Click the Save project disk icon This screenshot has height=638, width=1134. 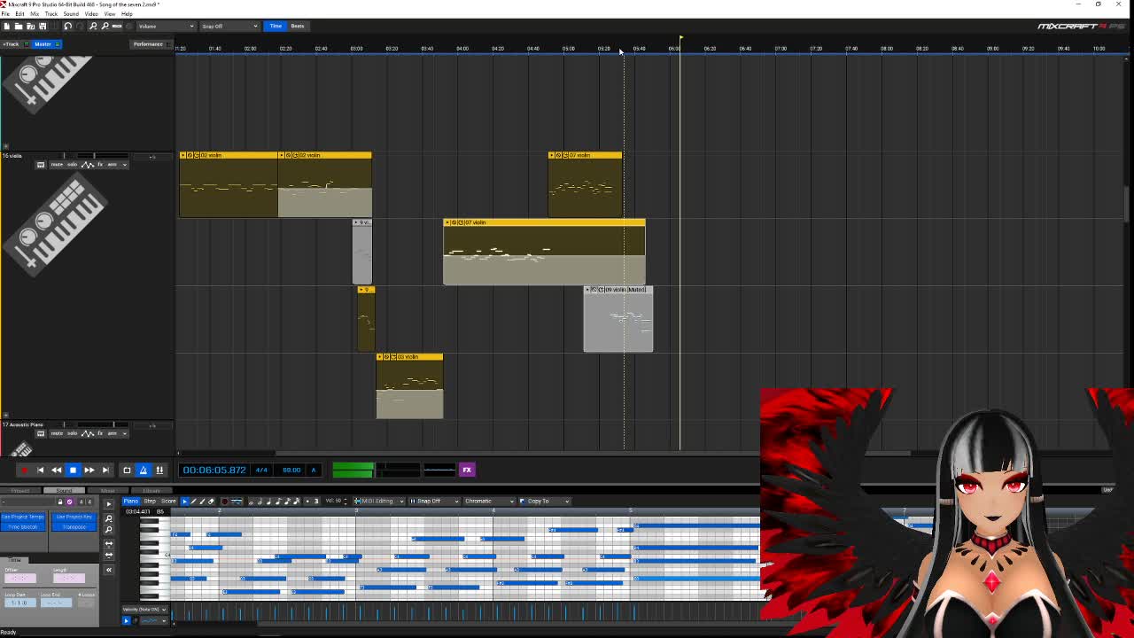click(x=43, y=26)
